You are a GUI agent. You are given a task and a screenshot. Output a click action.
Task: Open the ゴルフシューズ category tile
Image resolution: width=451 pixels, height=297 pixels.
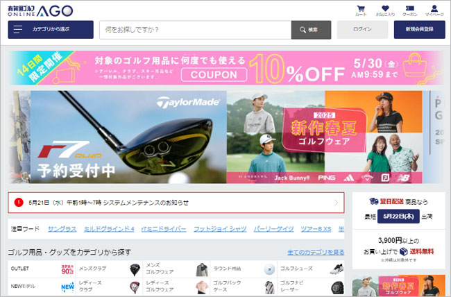click(311, 269)
